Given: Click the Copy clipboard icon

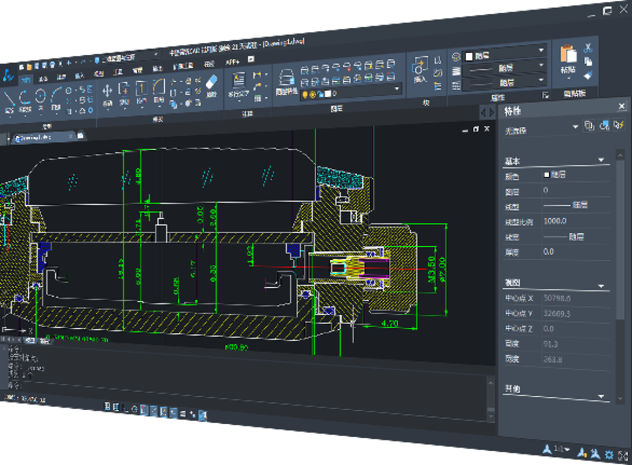Looking at the screenshot, I should coord(588,61).
